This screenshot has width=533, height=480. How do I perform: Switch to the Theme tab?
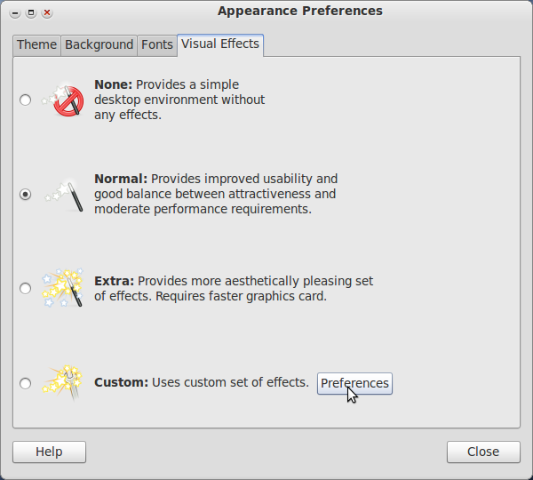pyautogui.click(x=36, y=45)
